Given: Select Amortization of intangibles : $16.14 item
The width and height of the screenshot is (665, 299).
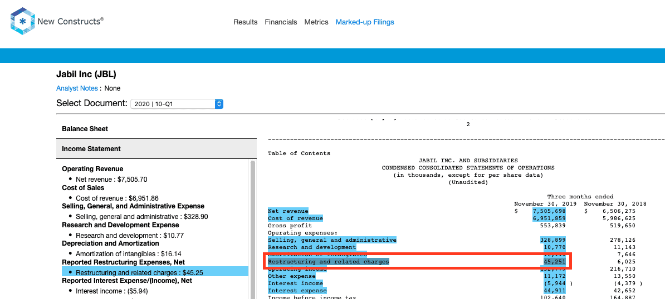Looking at the screenshot, I should [129, 254].
